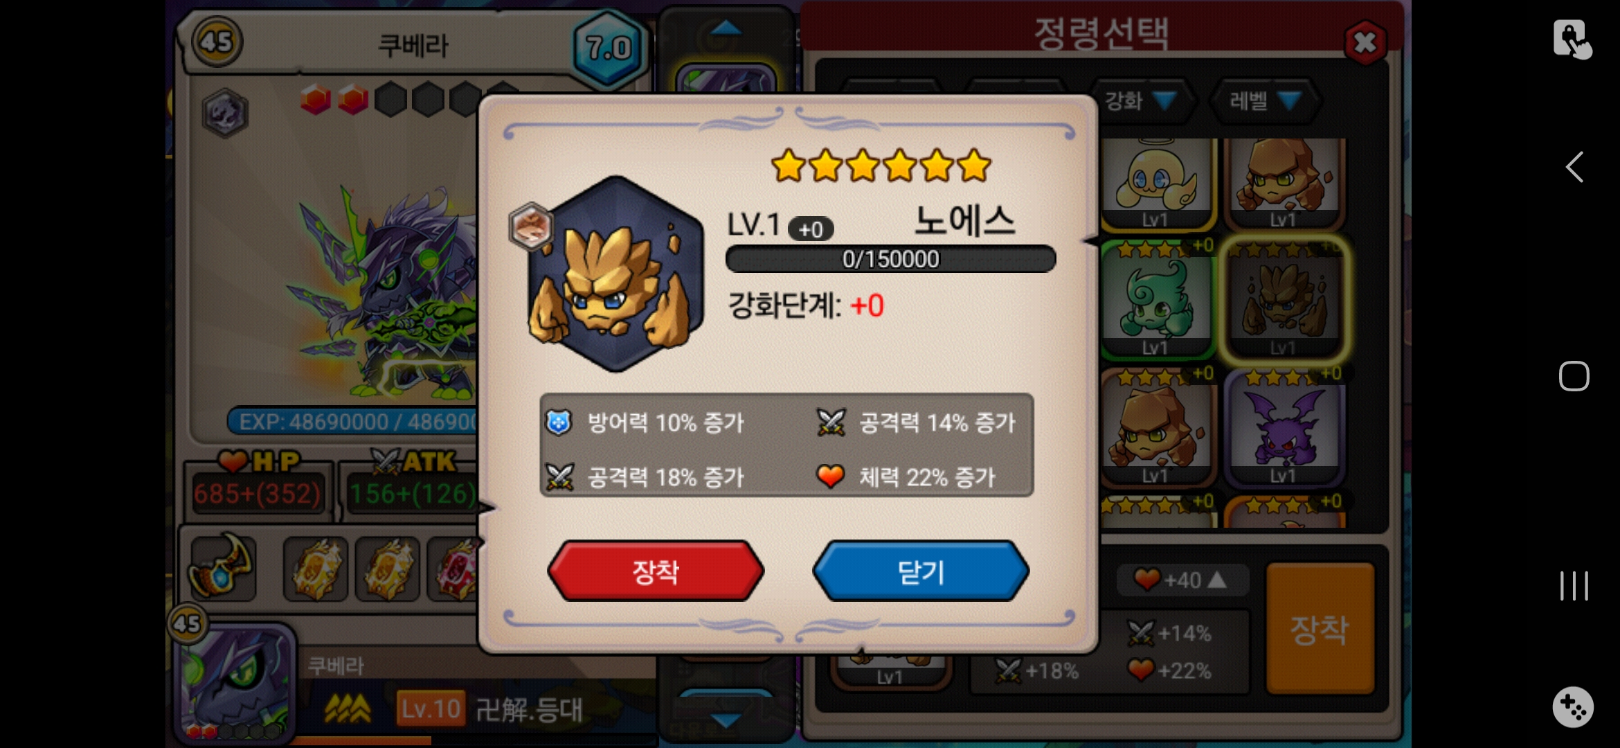Tap the red 장착 equip button
This screenshot has height=748, width=1620.
(x=656, y=571)
